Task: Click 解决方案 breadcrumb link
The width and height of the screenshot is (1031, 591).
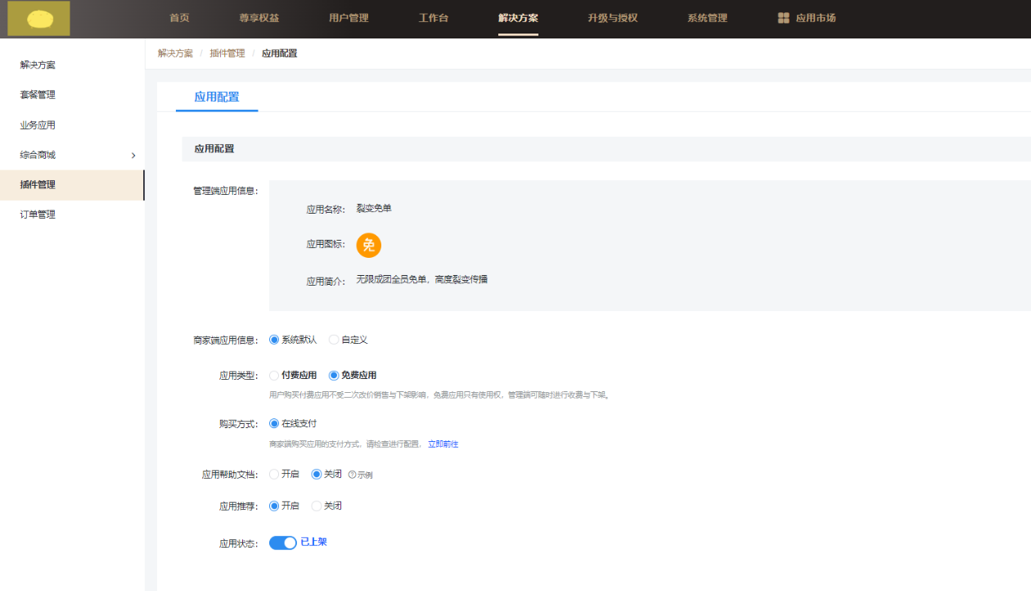Action: [175, 53]
